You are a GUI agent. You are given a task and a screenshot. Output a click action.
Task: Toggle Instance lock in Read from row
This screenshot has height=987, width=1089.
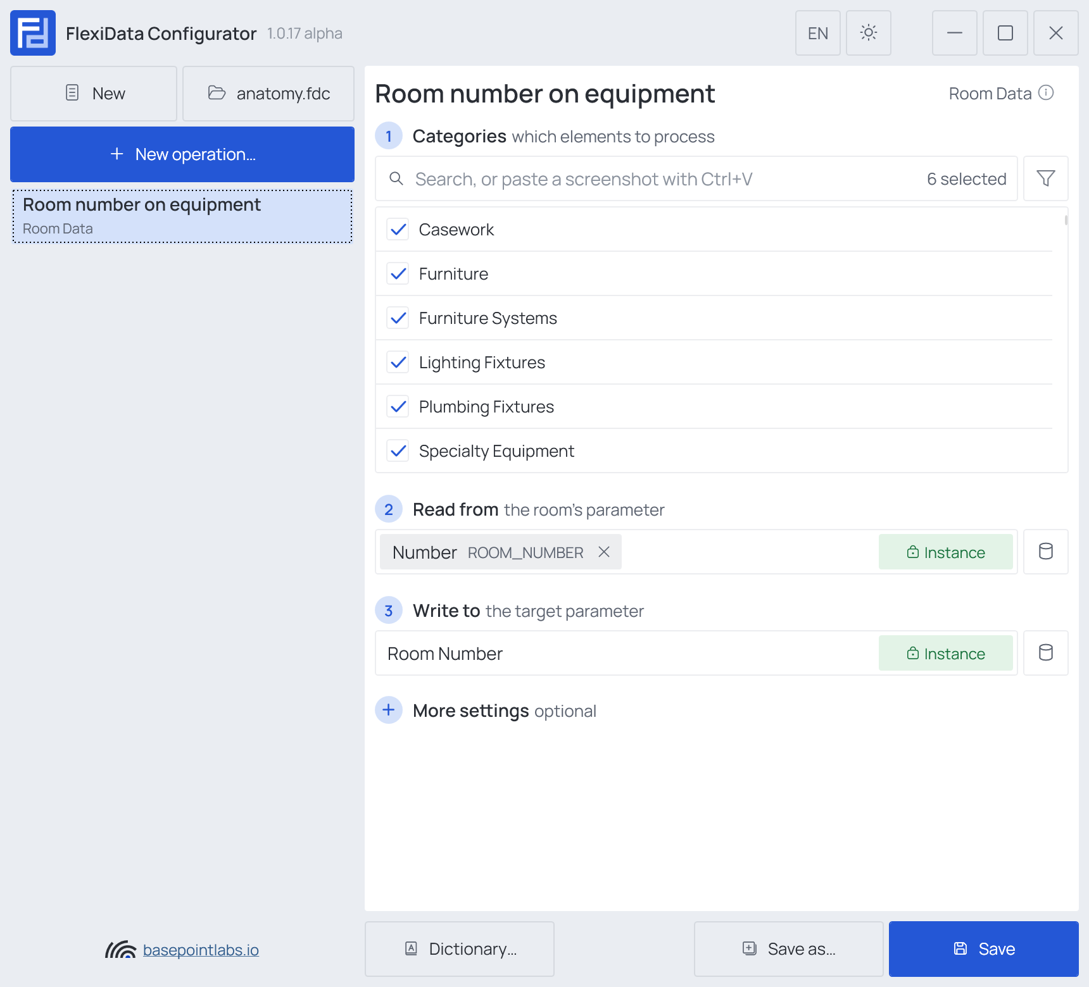[x=946, y=552]
